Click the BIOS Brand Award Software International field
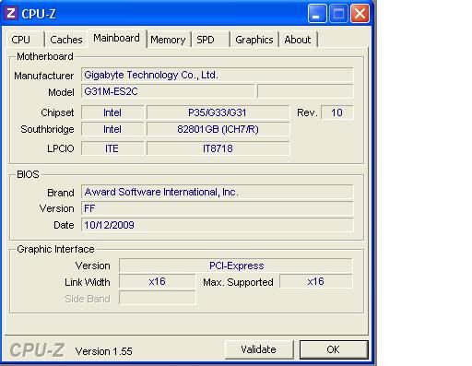 218,192
